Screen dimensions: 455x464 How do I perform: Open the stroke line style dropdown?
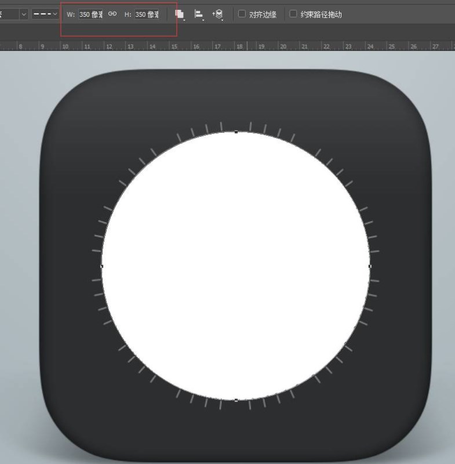click(45, 14)
